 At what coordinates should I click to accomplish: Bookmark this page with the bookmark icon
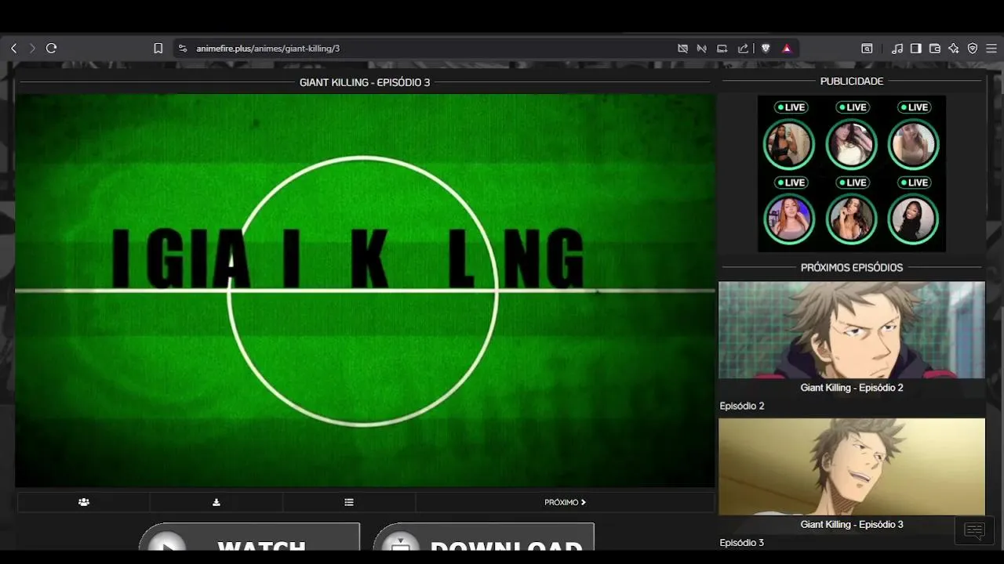pyautogui.click(x=158, y=49)
